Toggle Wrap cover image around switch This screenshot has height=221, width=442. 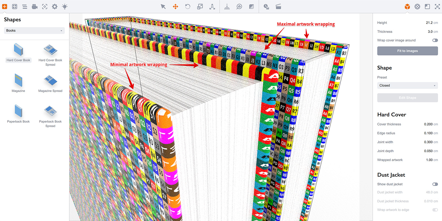coord(435,40)
